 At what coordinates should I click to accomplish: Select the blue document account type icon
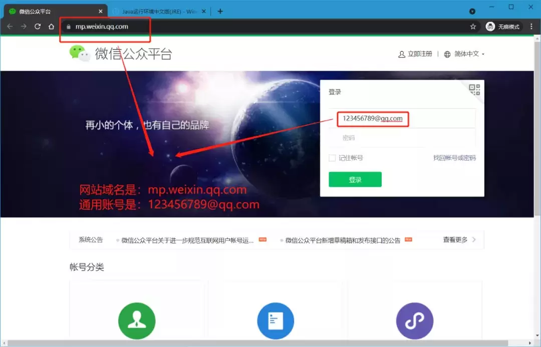pos(276,321)
